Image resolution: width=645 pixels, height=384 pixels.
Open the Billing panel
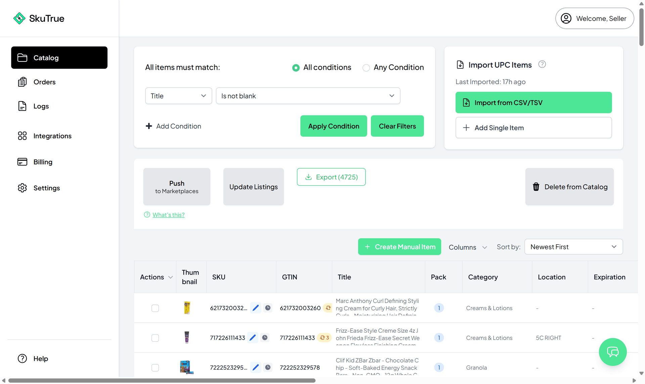43,162
